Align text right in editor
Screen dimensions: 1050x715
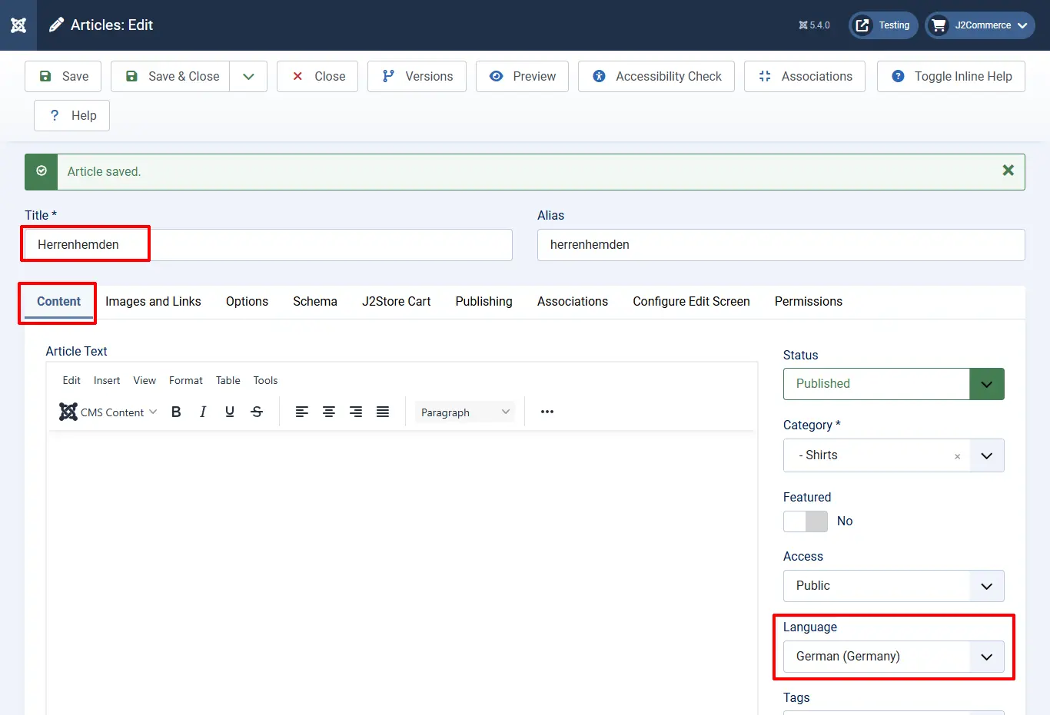pos(356,412)
